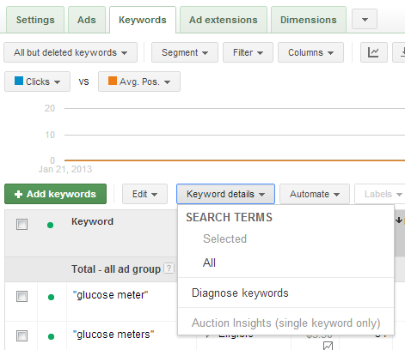Open the Ad extensions tab
405x350 pixels.
pyautogui.click(x=224, y=20)
